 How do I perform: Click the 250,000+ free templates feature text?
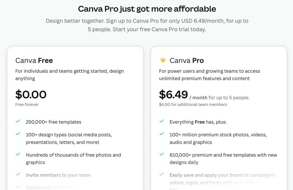(x=54, y=122)
